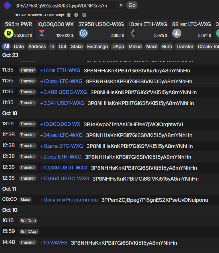Click the Transfer badge at 14:48

coord(28,242)
